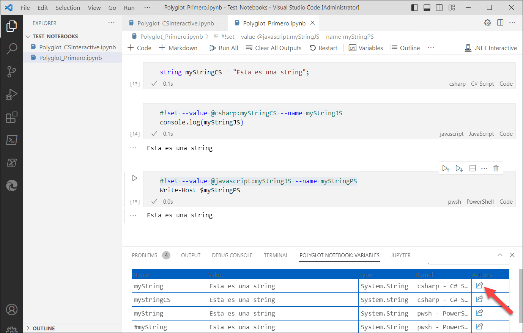Toggle primary side bar visibility

pos(414,8)
